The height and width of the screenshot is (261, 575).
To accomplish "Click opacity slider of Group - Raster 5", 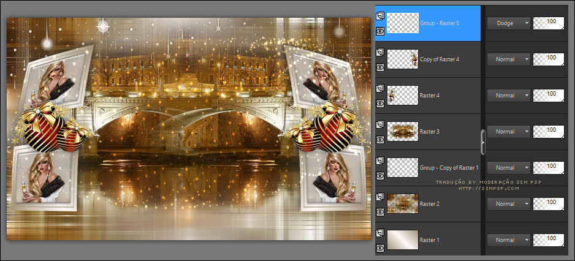I will (549, 23).
